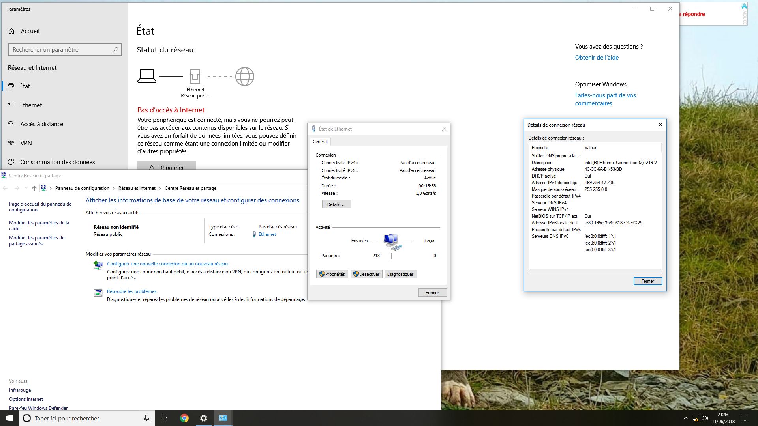Screen dimensions: 758x426
Task: Expand breadcrumb chevron after Panneau de configuration
Action: [x=114, y=188]
